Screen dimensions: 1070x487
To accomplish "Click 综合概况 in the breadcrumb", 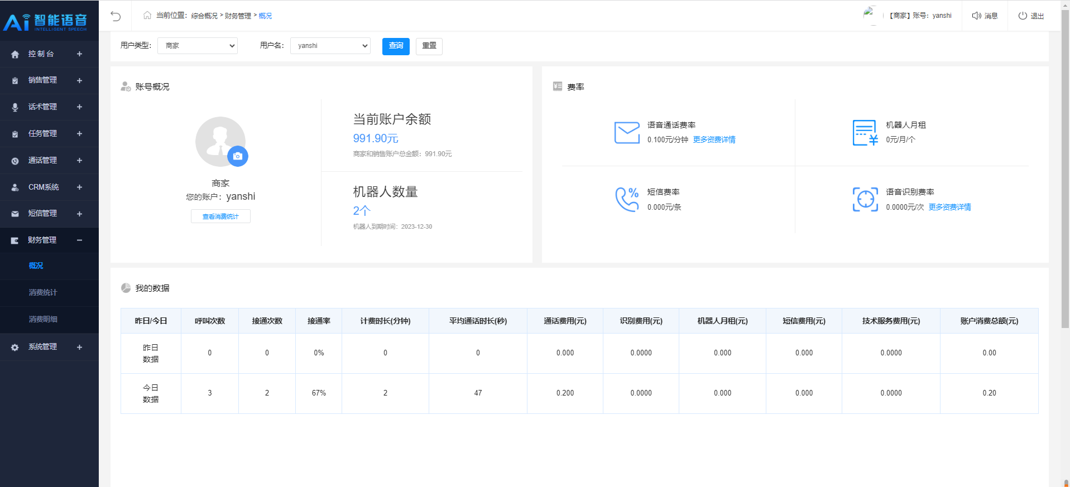I will [x=204, y=16].
